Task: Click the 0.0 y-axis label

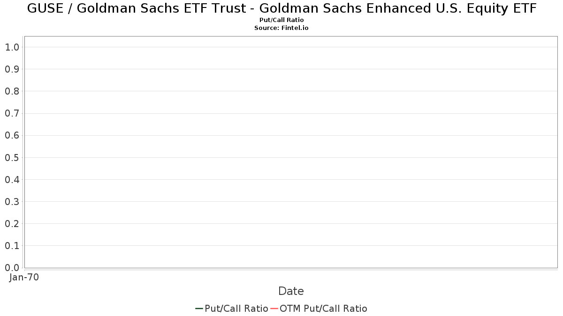Action: point(12,268)
